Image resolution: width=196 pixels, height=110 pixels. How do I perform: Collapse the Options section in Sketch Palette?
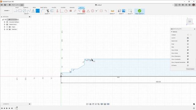[x=171, y=32]
